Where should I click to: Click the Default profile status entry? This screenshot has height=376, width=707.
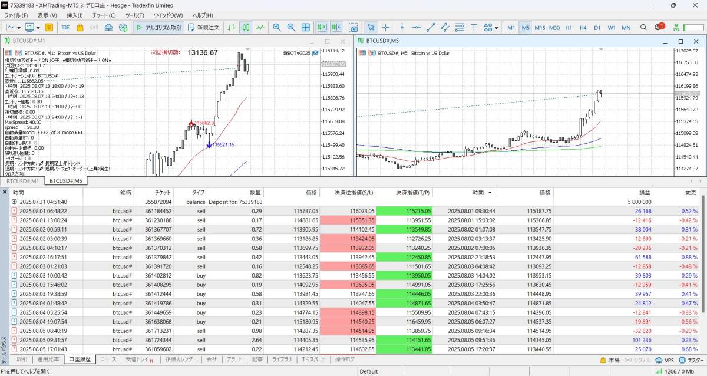tap(369, 371)
